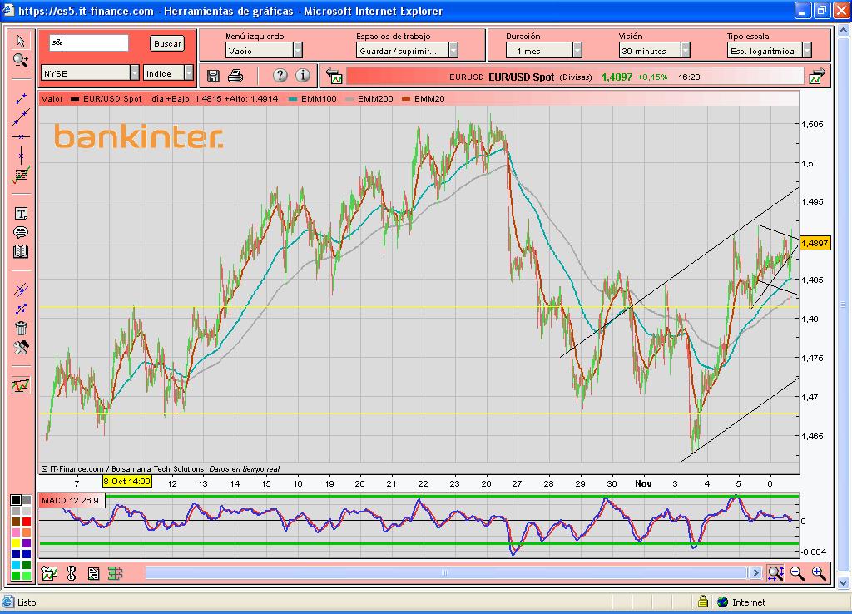The image size is (852, 614).
Task: Click the trash can delete tool
Action: [x=21, y=328]
